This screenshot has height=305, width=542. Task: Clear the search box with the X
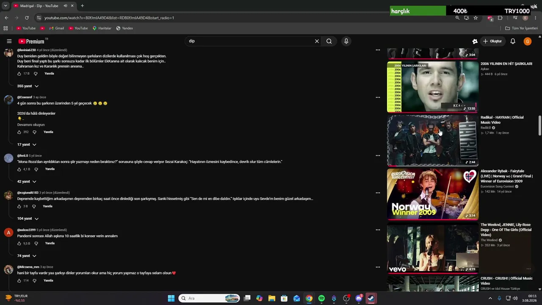click(x=317, y=41)
